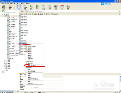121x93 pixels.
Task: Open the Event (事件) clock database icon
Action: pos(37,7)
